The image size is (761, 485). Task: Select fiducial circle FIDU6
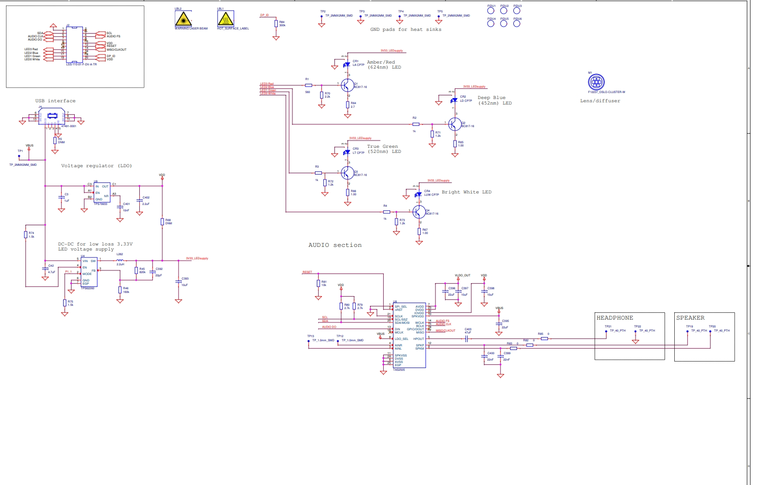pyautogui.click(x=517, y=24)
